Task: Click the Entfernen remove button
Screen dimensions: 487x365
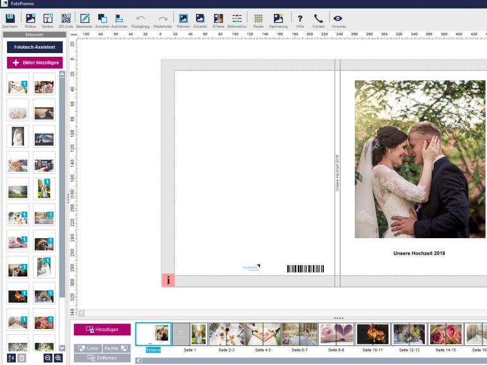Action: click(102, 358)
